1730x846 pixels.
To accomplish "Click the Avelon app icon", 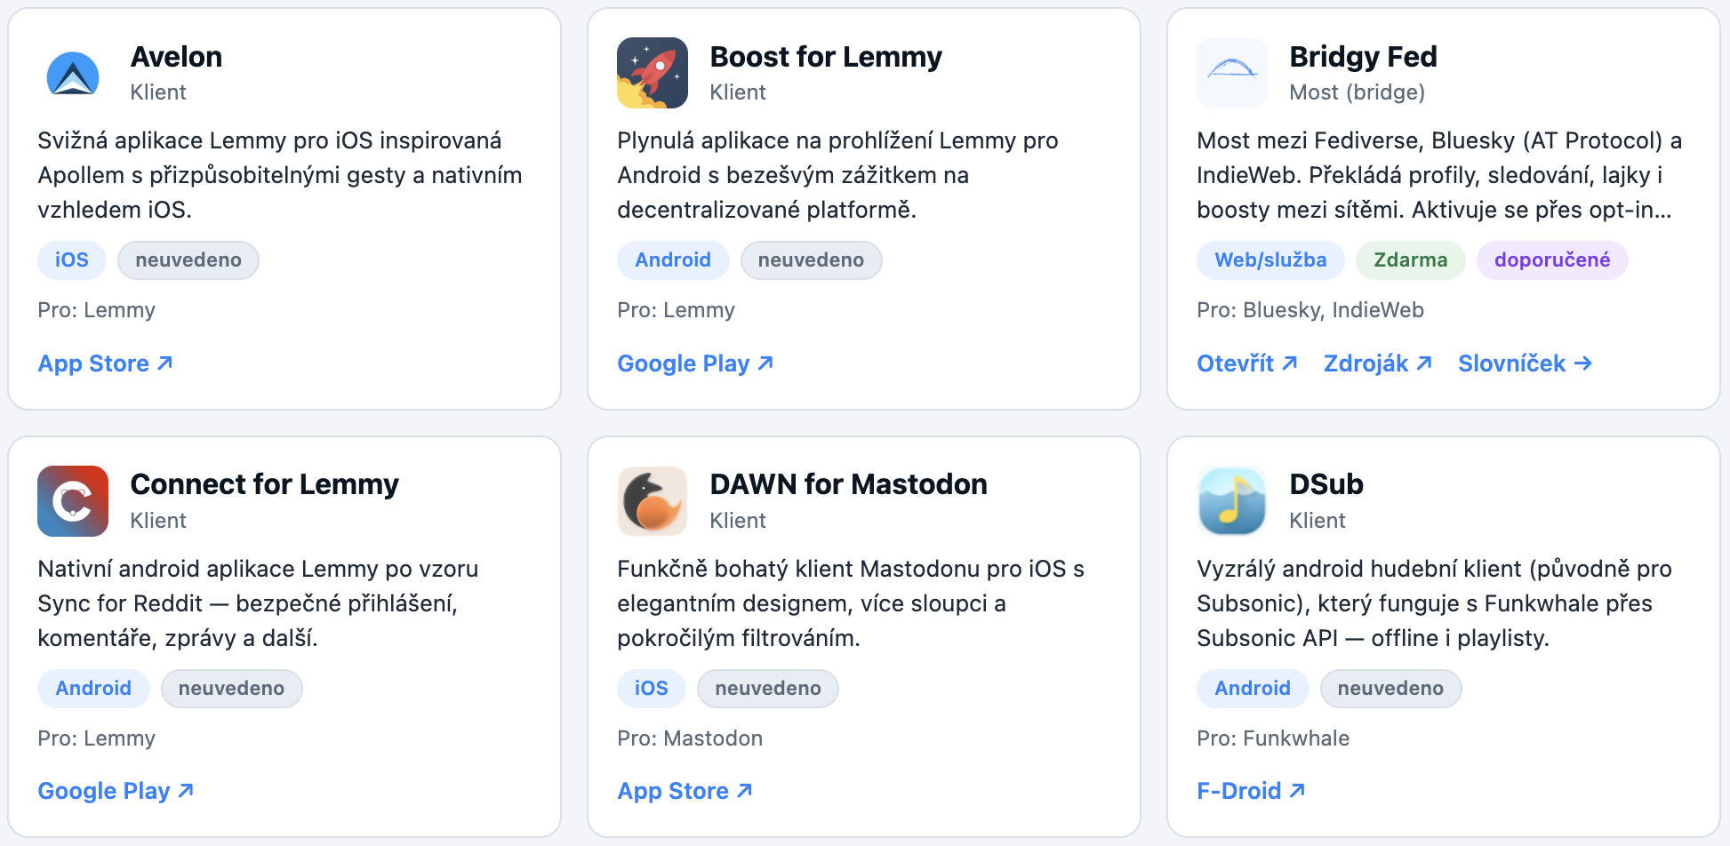I will [73, 73].
